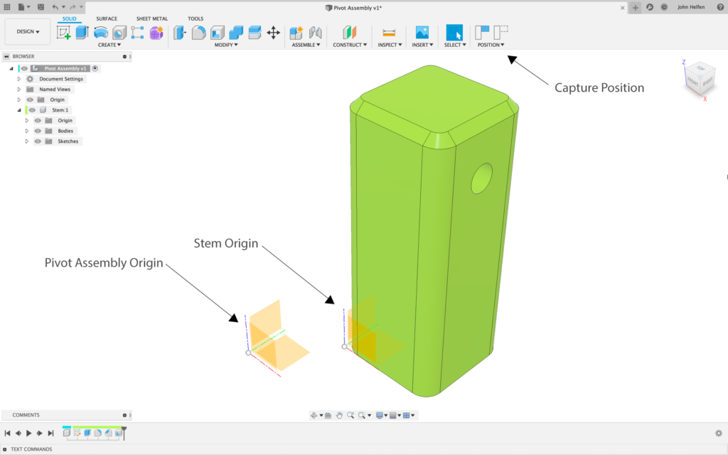This screenshot has height=455, width=728.
Task: Show the Bodies folder contents visibility
Action: click(x=38, y=131)
